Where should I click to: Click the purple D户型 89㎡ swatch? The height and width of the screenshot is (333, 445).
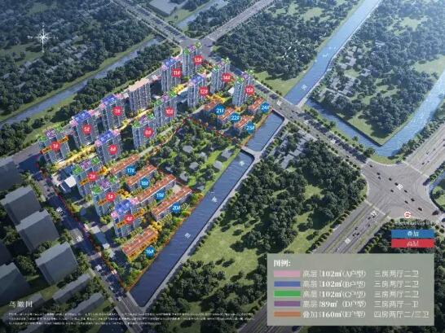point(287,304)
